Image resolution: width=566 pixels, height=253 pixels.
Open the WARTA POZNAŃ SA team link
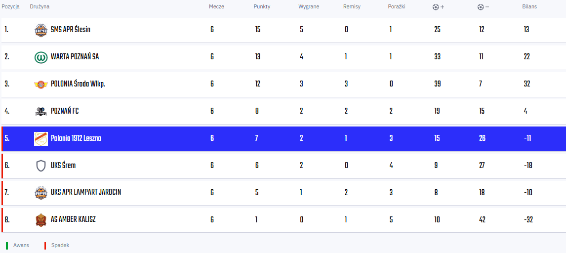coord(75,57)
